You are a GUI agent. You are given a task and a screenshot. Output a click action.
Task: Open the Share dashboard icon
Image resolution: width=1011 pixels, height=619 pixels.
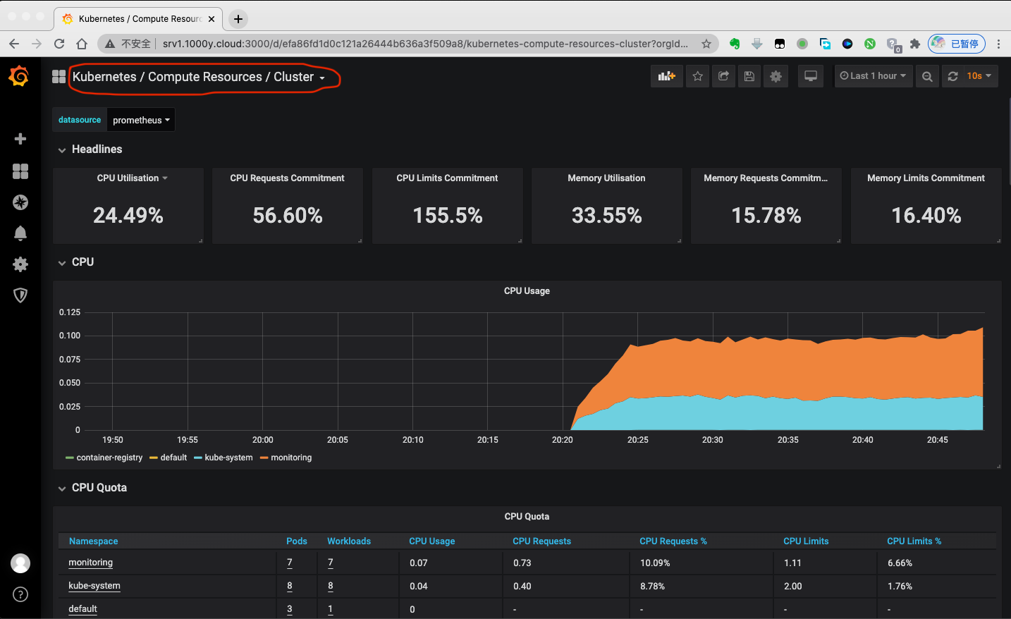pyautogui.click(x=723, y=76)
